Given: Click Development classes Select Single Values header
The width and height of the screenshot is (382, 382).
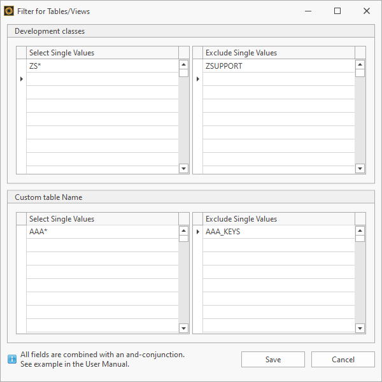Looking at the screenshot, I should coord(102,53).
